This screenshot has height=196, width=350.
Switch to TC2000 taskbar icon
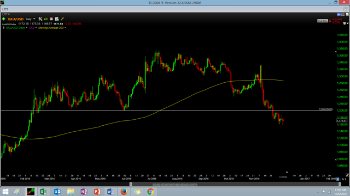coord(31,192)
